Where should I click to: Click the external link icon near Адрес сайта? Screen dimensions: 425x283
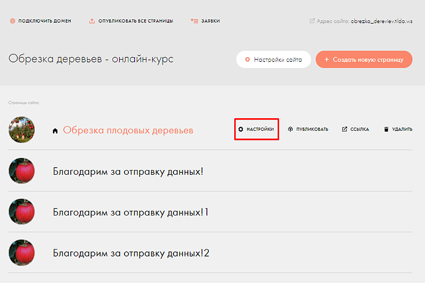pos(312,21)
